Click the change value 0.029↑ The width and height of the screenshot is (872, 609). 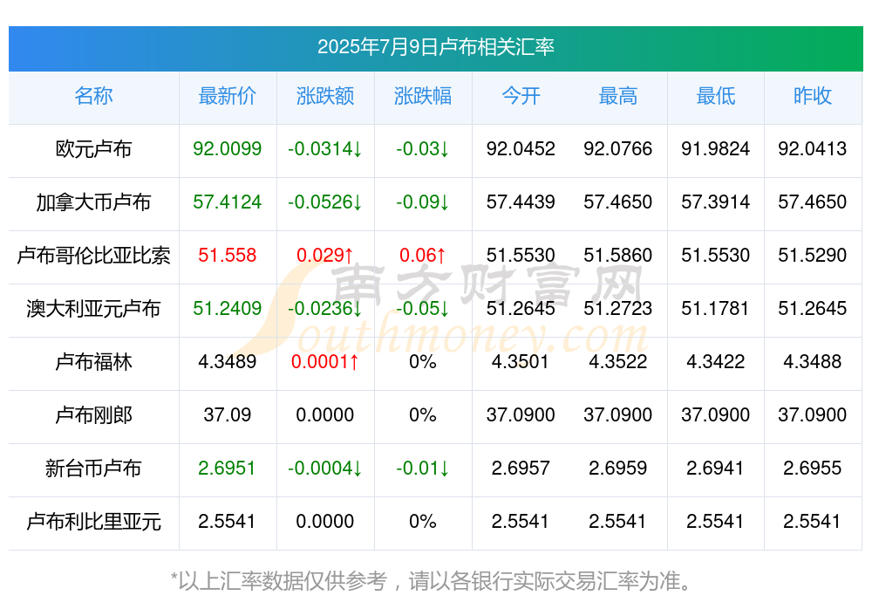pyautogui.click(x=324, y=255)
